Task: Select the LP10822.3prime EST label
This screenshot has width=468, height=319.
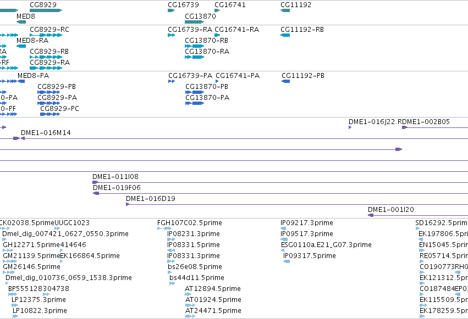Action: pyautogui.click(x=40, y=311)
